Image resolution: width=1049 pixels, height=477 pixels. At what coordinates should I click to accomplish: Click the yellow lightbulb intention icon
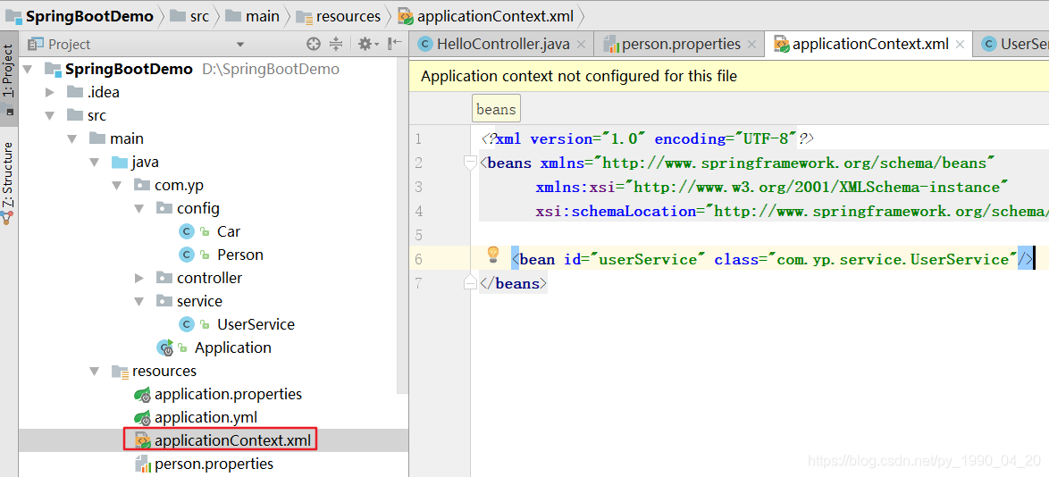(493, 255)
